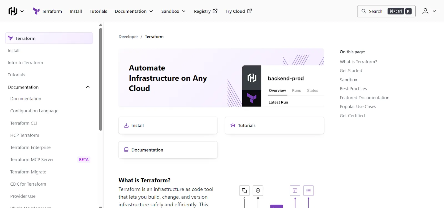This screenshot has height=208, width=444.
Task: Jump to Sandbox section from page outline
Action: click(348, 80)
